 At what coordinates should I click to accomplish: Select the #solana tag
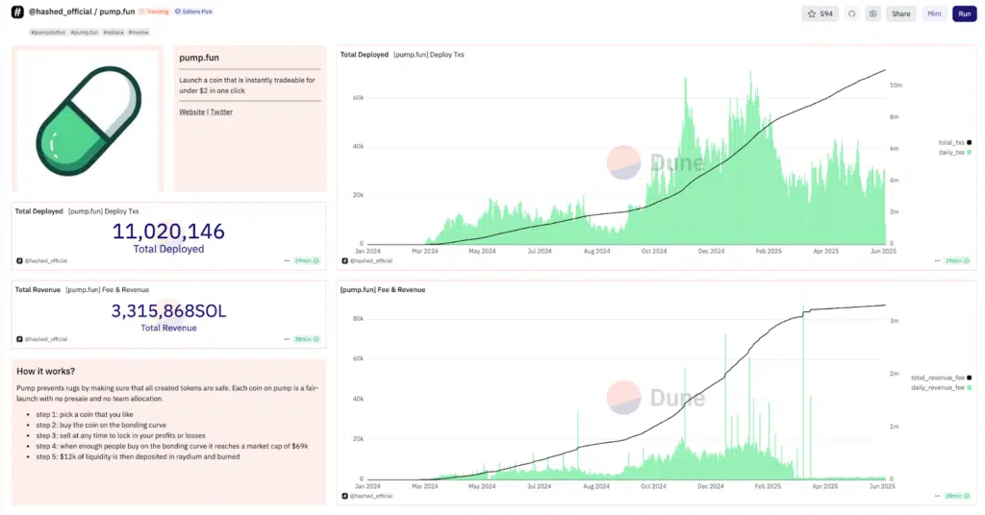click(x=114, y=32)
